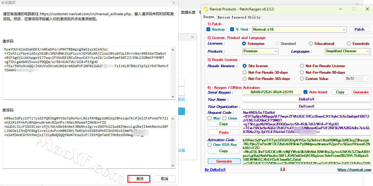Viewport: 373px width, 186px height.
Task: Click the Paste button for the request code
Action: [224, 133]
